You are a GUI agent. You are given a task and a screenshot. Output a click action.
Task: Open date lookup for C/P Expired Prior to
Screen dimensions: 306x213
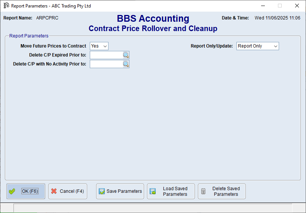126,55
